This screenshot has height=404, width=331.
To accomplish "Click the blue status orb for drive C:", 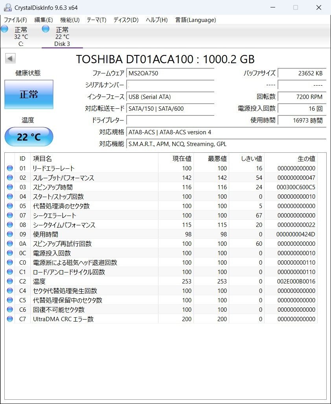I will point(4,29).
